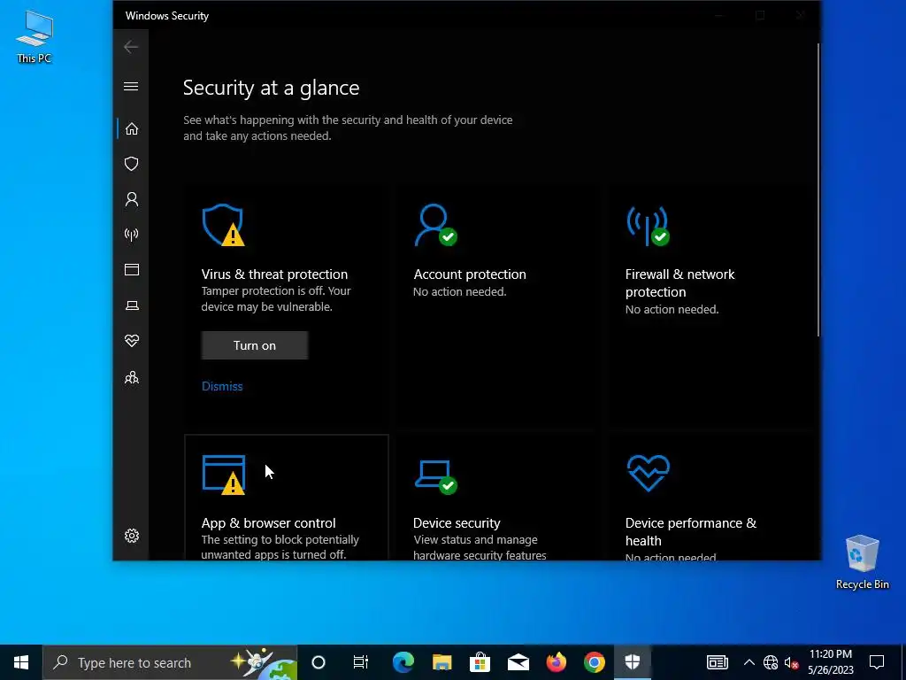Open the hamburger navigation menu
This screenshot has height=680, width=906.
tap(131, 87)
